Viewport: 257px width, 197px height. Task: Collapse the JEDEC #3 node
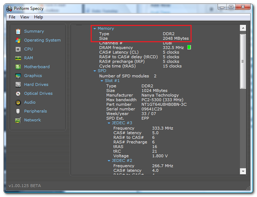pos(109,123)
